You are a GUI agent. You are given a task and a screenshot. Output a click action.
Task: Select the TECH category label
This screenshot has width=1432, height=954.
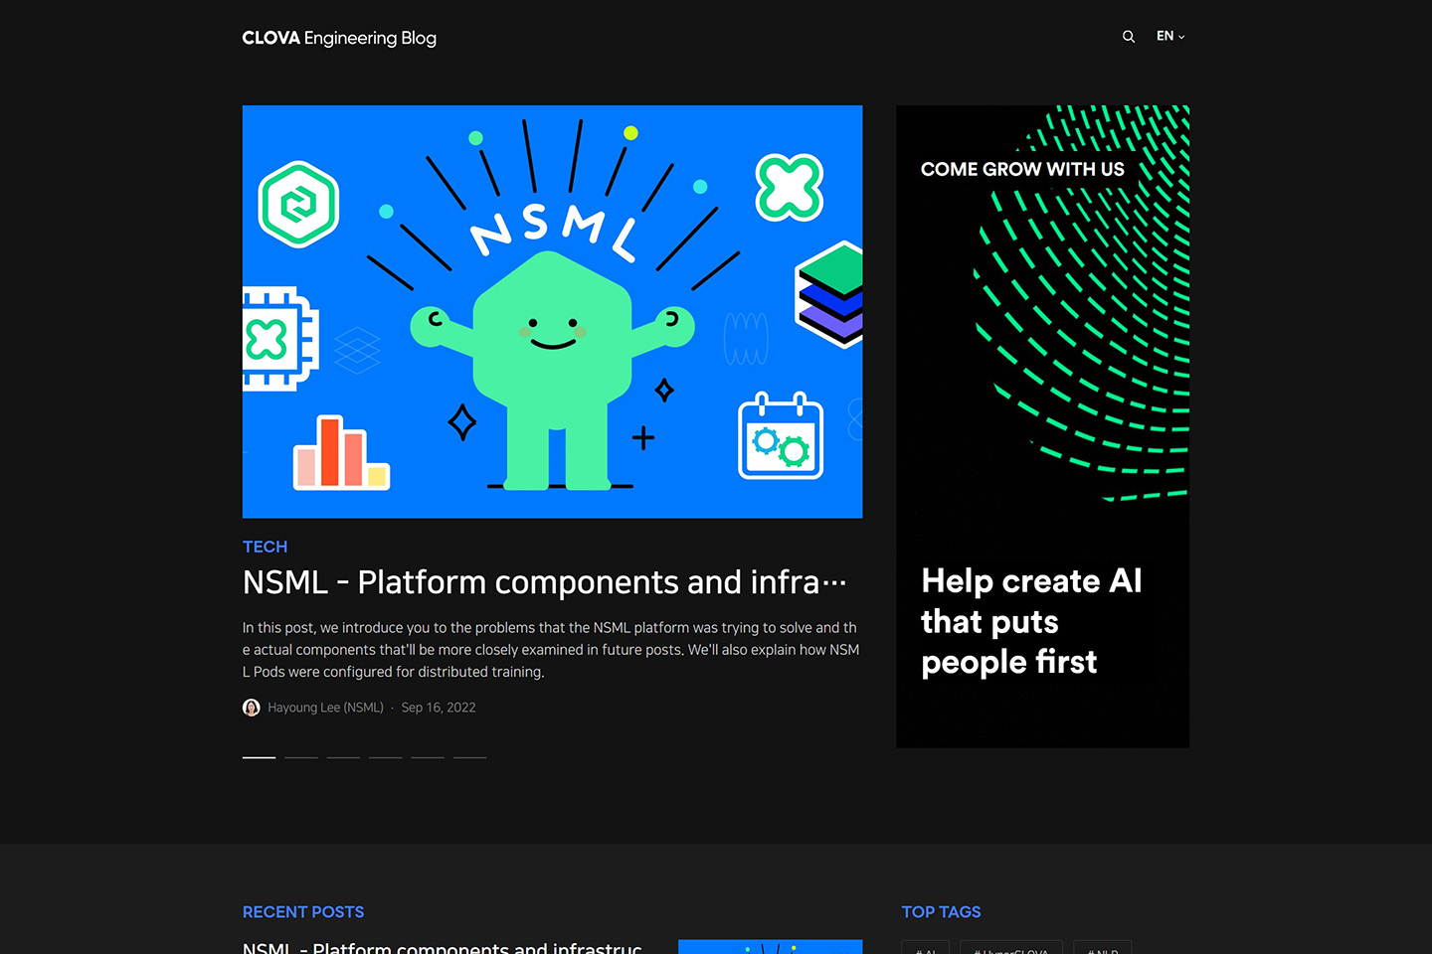tap(265, 547)
